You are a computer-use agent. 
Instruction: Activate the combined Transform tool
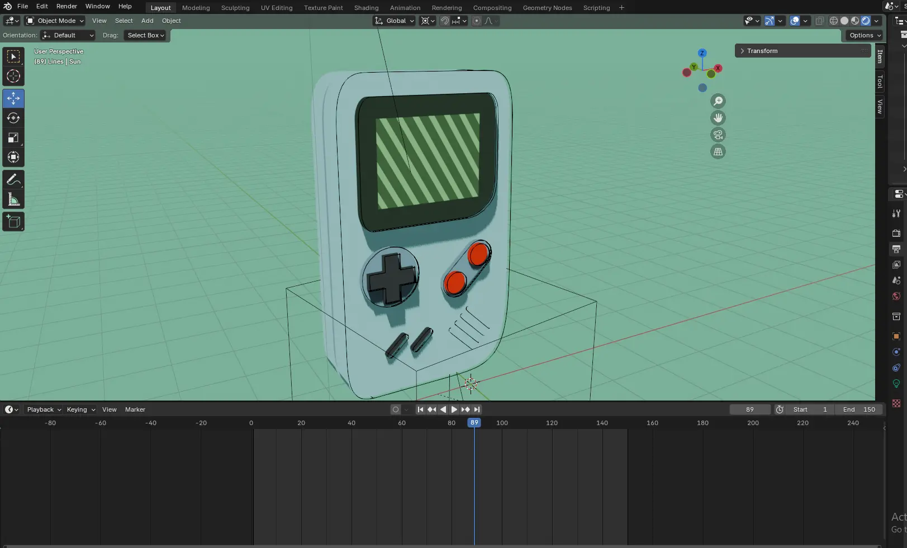(13, 157)
